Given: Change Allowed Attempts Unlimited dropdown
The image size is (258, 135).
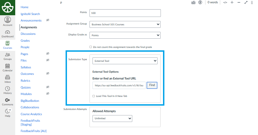Looking at the screenshot, I should tap(112, 118).
